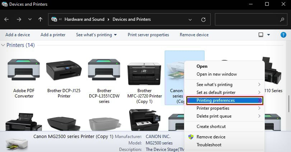This screenshot has width=291, height=152.
Task: Click Devices and Printers breadcrumb
Action: click(x=132, y=19)
